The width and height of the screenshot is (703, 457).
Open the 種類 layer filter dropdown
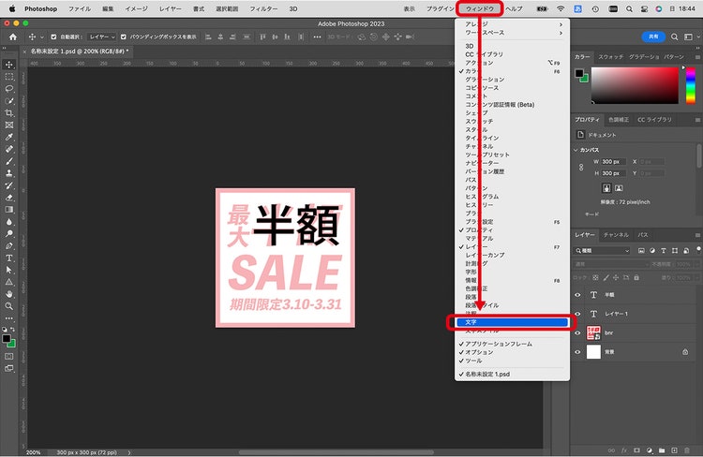(x=602, y=251)
